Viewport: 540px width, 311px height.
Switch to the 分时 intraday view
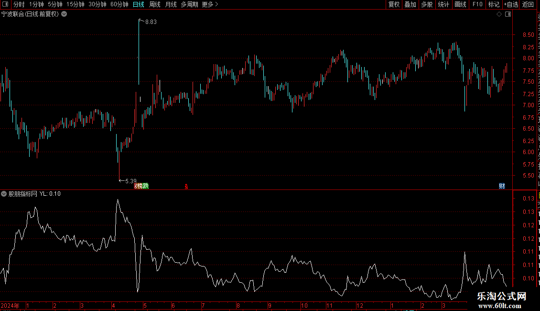point(19,4)
